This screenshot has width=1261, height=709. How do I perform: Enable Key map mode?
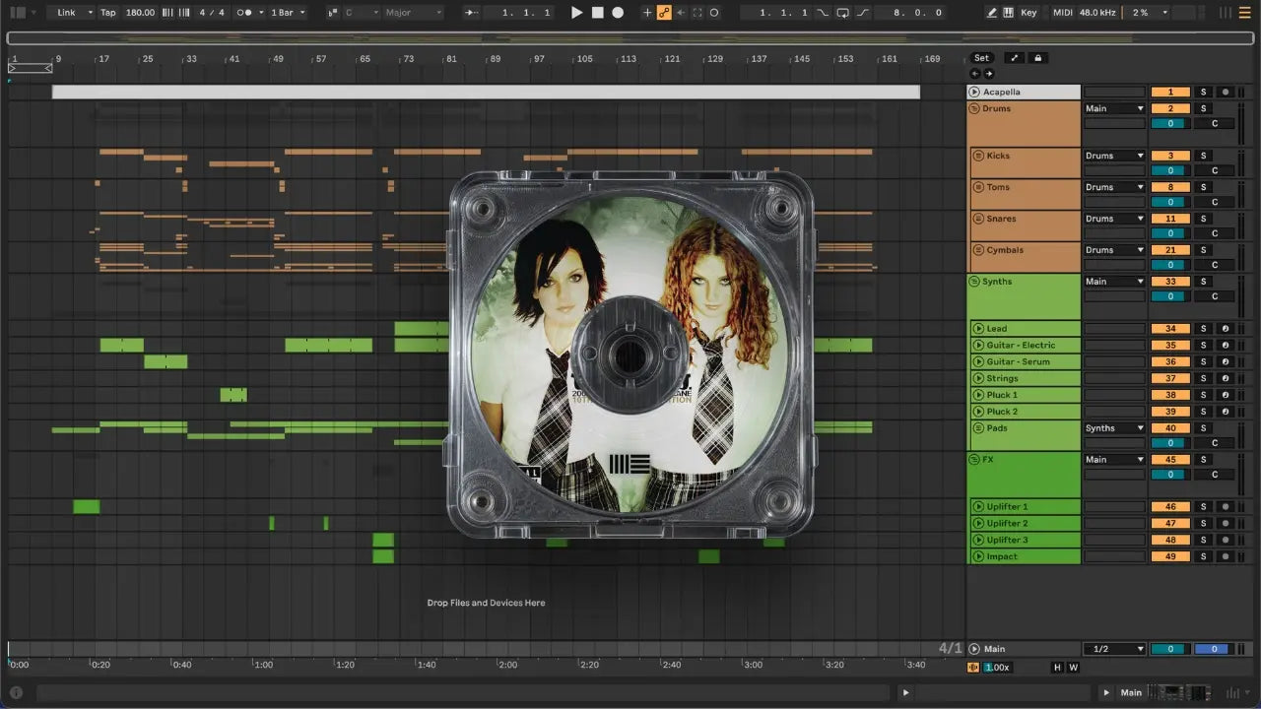pos(1029,13)
